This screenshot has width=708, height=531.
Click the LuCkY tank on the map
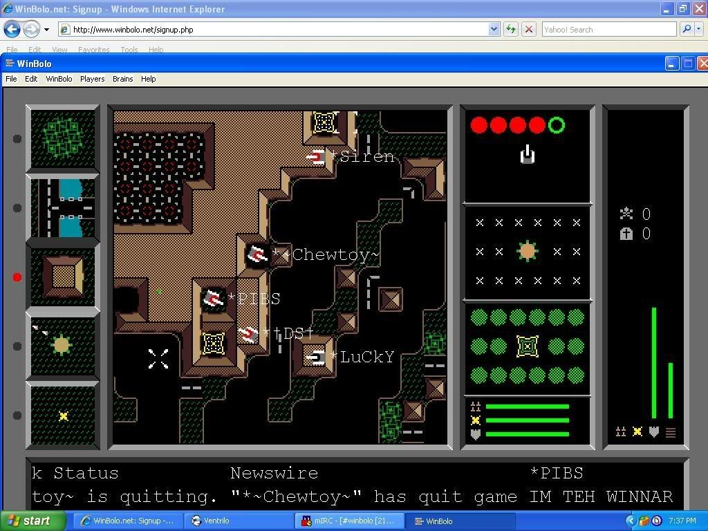point(316,357)
